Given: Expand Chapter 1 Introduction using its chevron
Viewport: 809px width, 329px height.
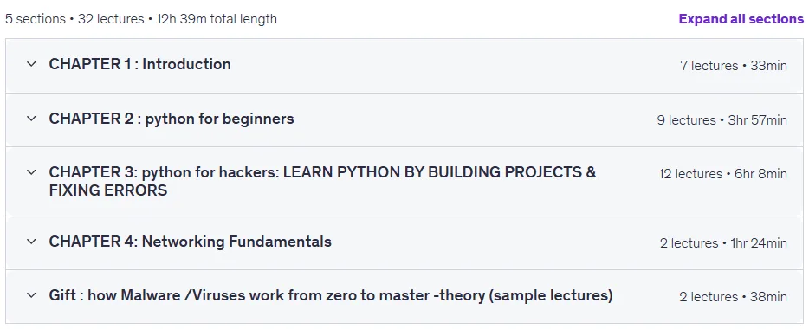Looking at the screenshot, I should [x=31, y=64].
